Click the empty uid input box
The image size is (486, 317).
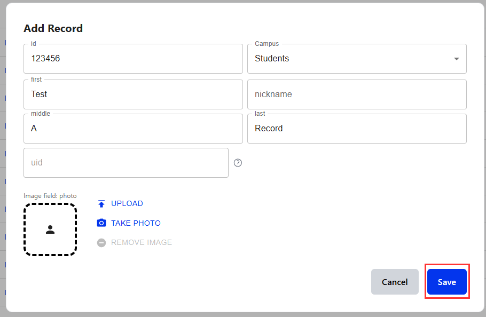(x=126, y=163)
